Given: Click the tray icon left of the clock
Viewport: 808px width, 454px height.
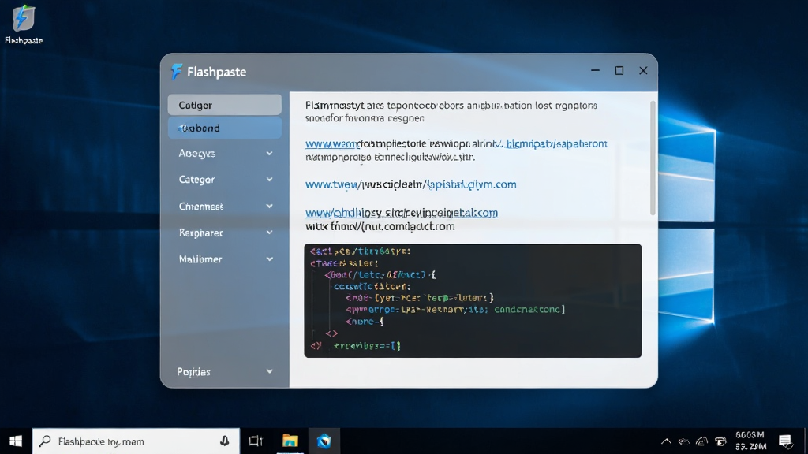Looking at the screenshot, I should (x=721, y=441).
